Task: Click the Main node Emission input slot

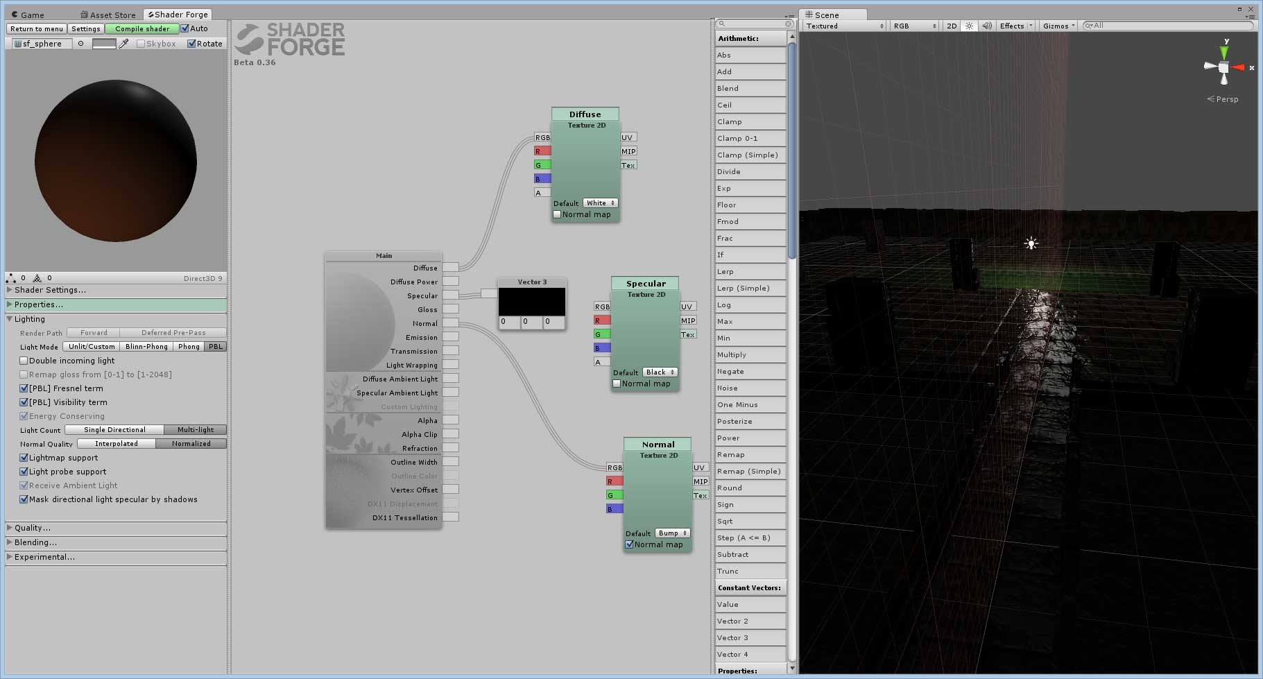Action: pos(450,337)
